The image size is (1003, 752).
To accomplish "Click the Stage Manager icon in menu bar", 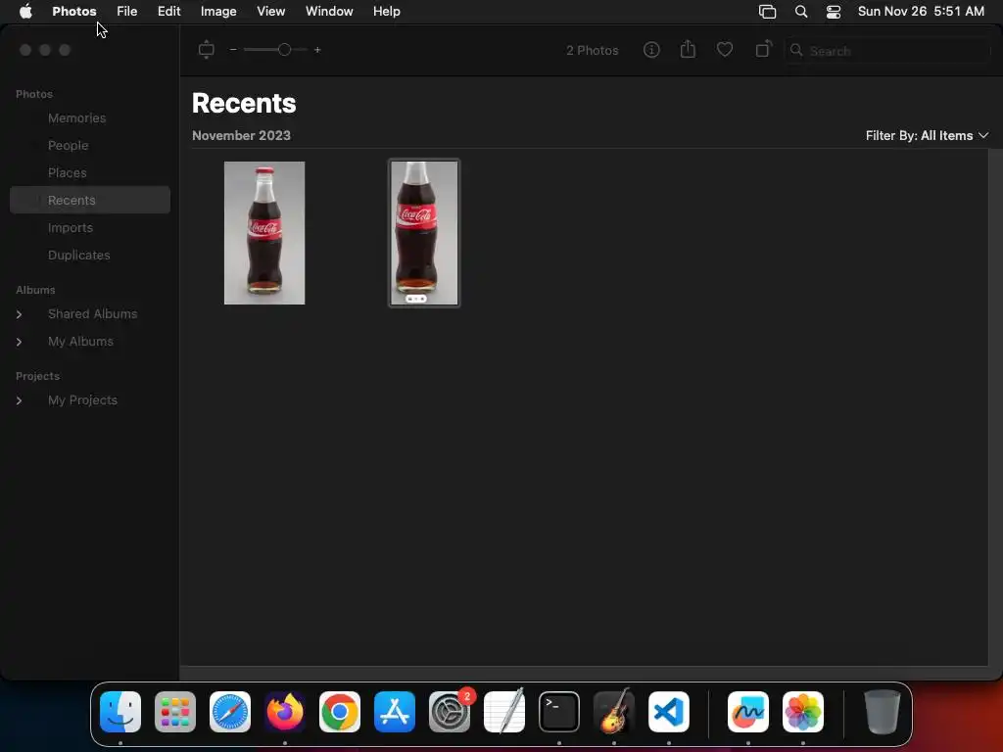I will [767, 12].
